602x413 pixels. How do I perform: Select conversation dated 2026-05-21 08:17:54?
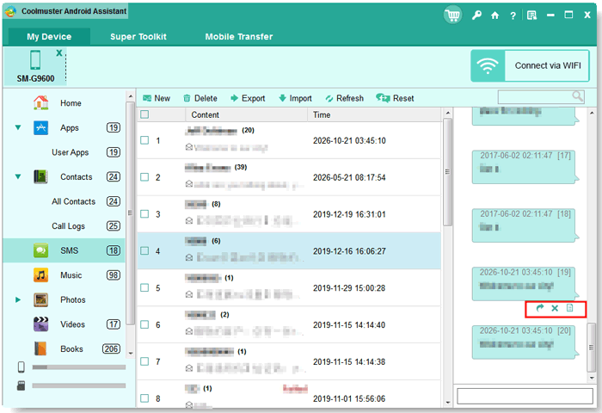tap(289, 177)
